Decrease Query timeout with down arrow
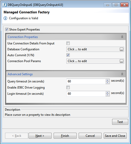Image resolution: width=131 pixels, height=144 pixels. click(108, 82)
